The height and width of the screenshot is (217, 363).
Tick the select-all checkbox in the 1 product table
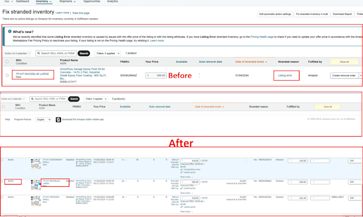7,62
